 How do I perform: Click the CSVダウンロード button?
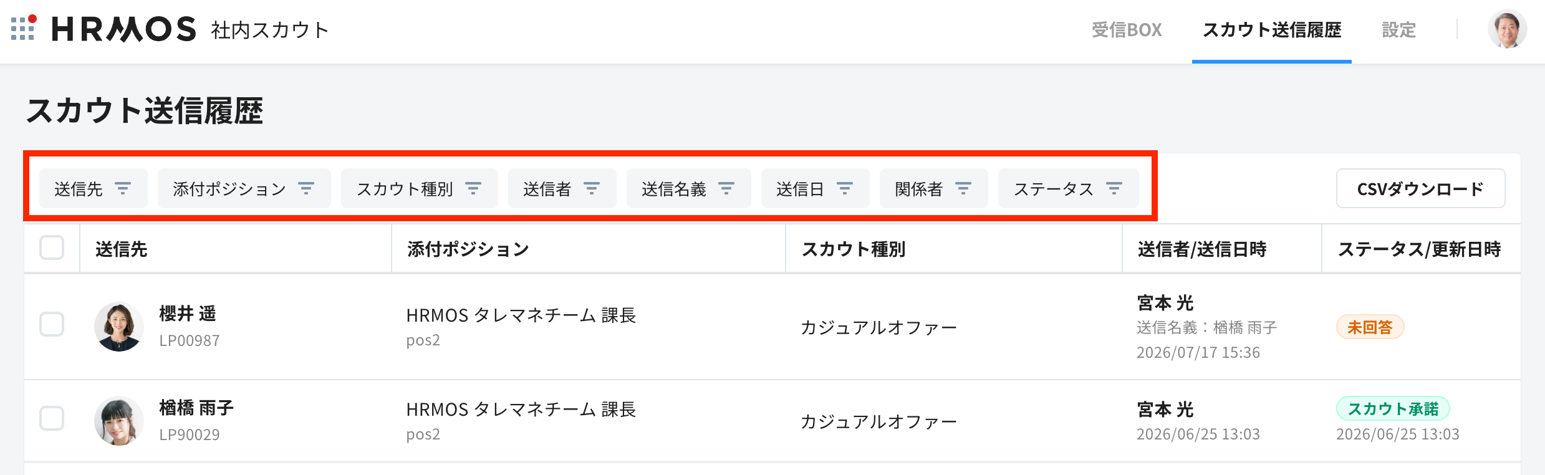coord(1420,188)
